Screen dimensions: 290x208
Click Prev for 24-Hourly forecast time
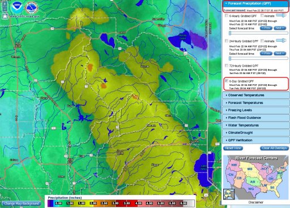coord(266,53)
